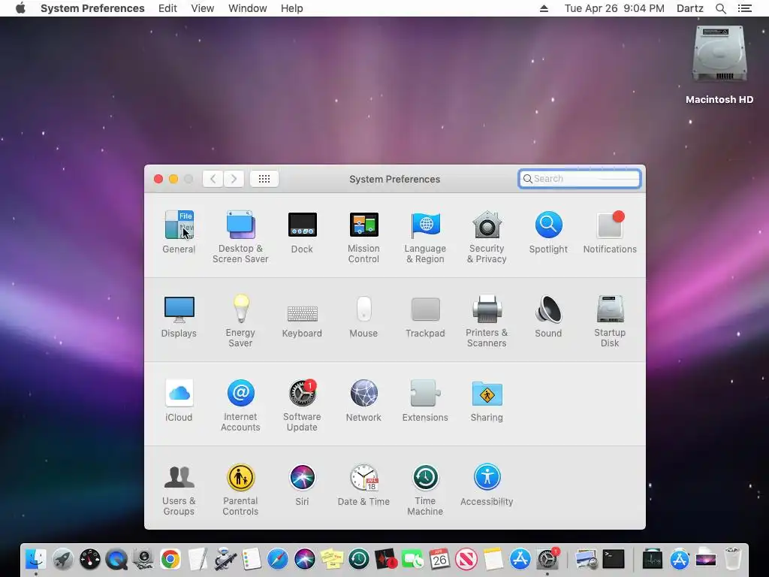Open QuickTime Player from the Dock

coord(116,559)
